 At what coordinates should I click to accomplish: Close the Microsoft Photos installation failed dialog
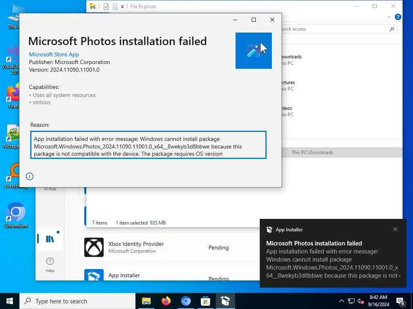(272, 20)
